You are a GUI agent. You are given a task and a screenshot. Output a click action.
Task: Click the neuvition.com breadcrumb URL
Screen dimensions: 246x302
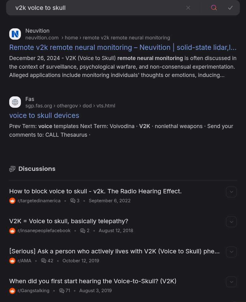[42, 38]
